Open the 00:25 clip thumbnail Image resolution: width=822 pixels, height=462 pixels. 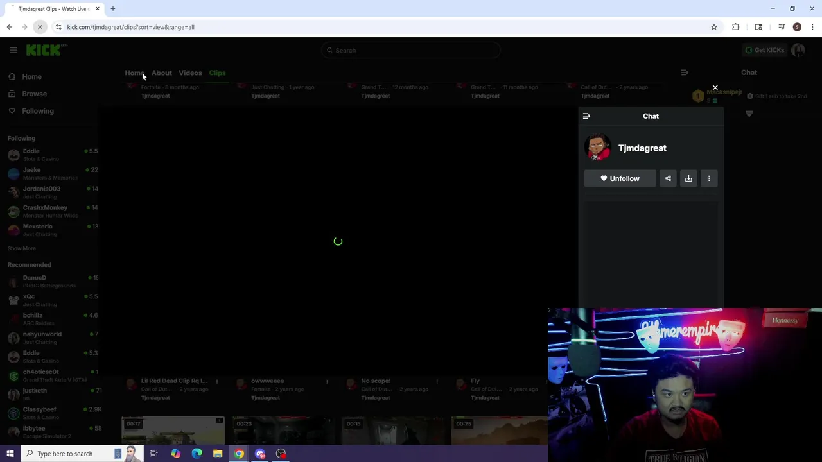(499, 430)
